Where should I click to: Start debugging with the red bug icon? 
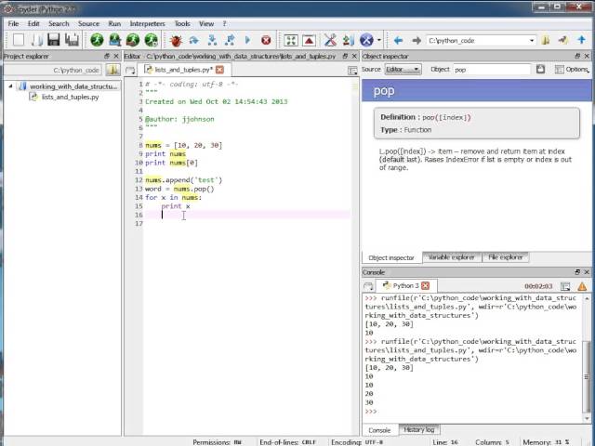176,40
